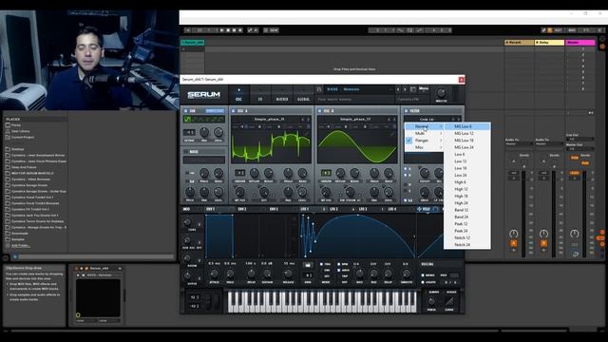This screenshot has height=342, width=608.
Task: Open OSC B wavetable name dropdown
Action: point(355,120)
